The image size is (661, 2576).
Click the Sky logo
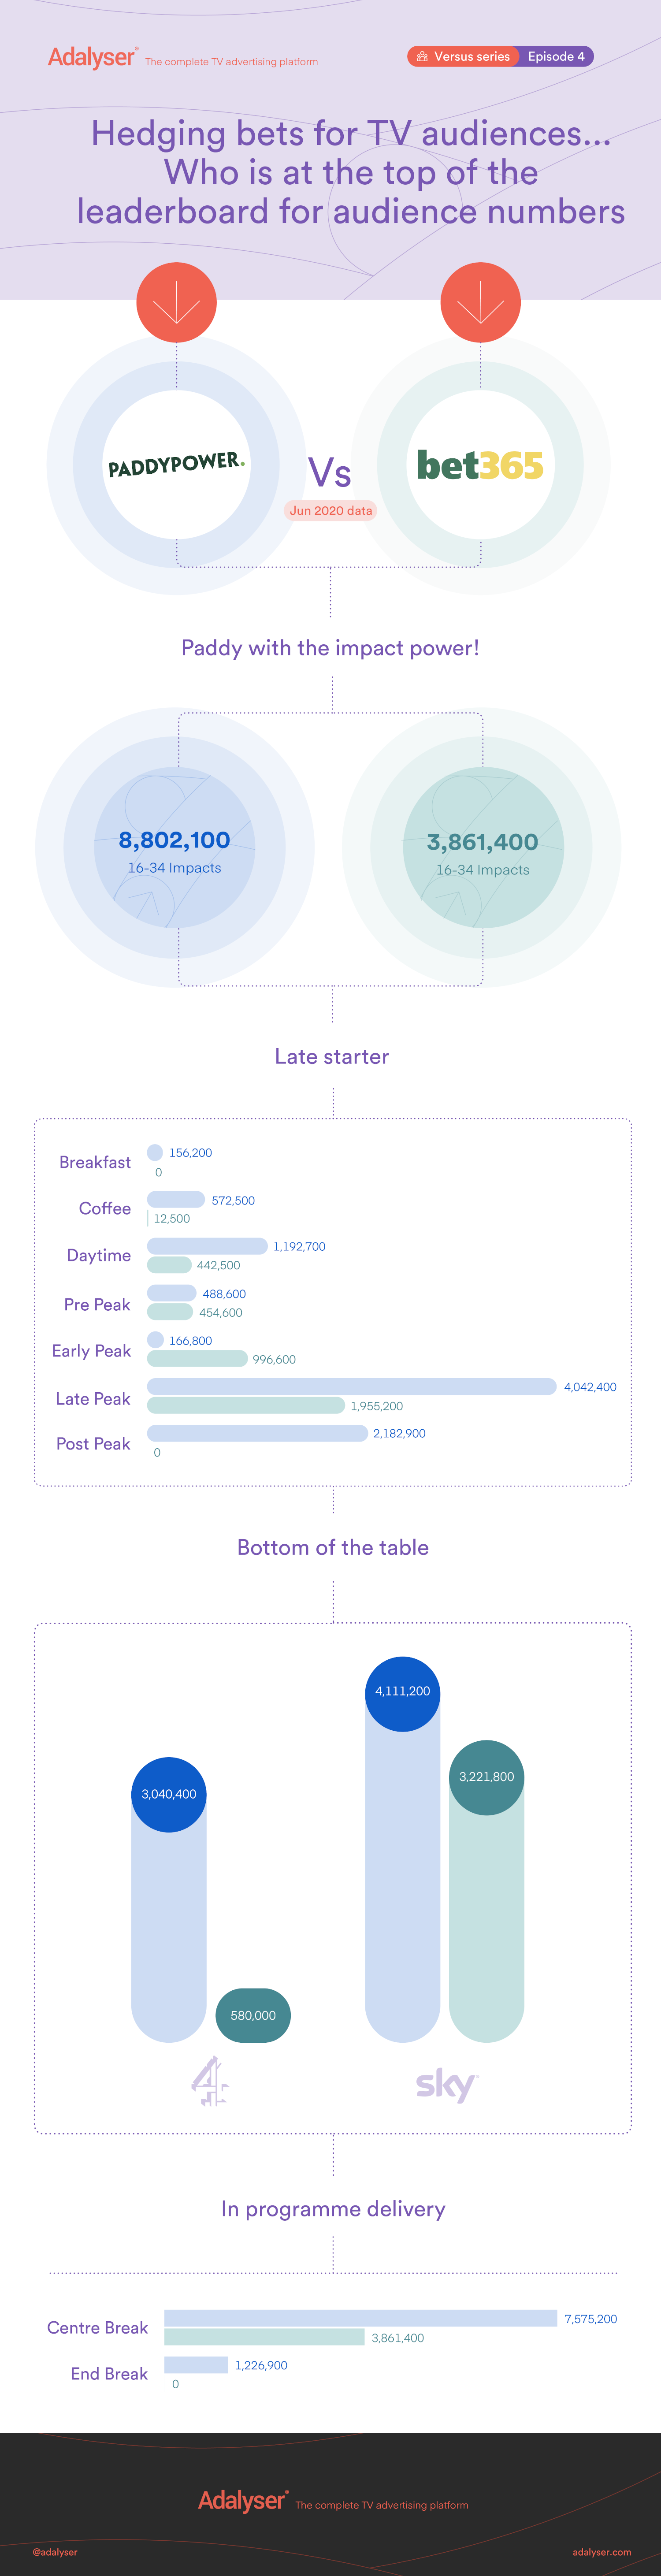(x=446, y=2084)
